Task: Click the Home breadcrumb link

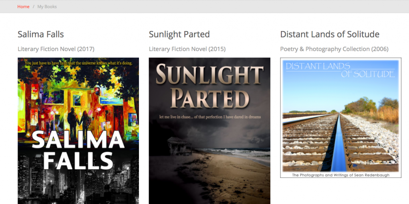Action: click(x=23, y=7)
